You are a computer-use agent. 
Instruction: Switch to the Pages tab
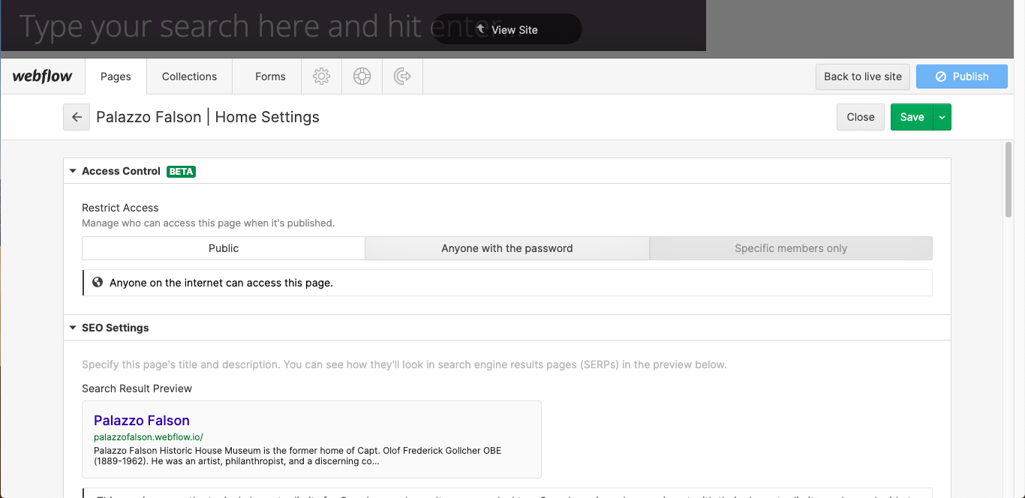(x=116, y=76)
